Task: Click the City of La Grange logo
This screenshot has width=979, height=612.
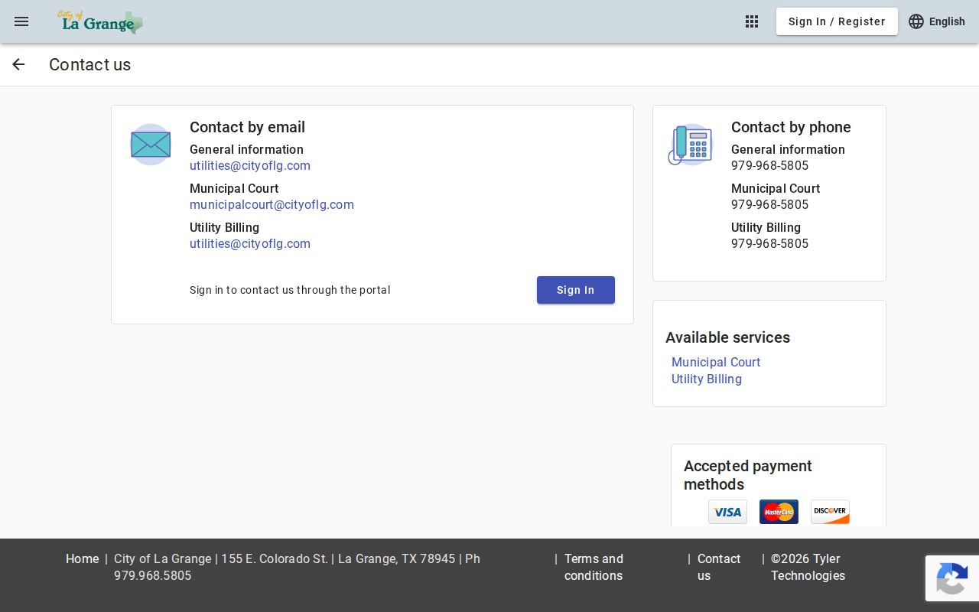Action: coord(100,21)
